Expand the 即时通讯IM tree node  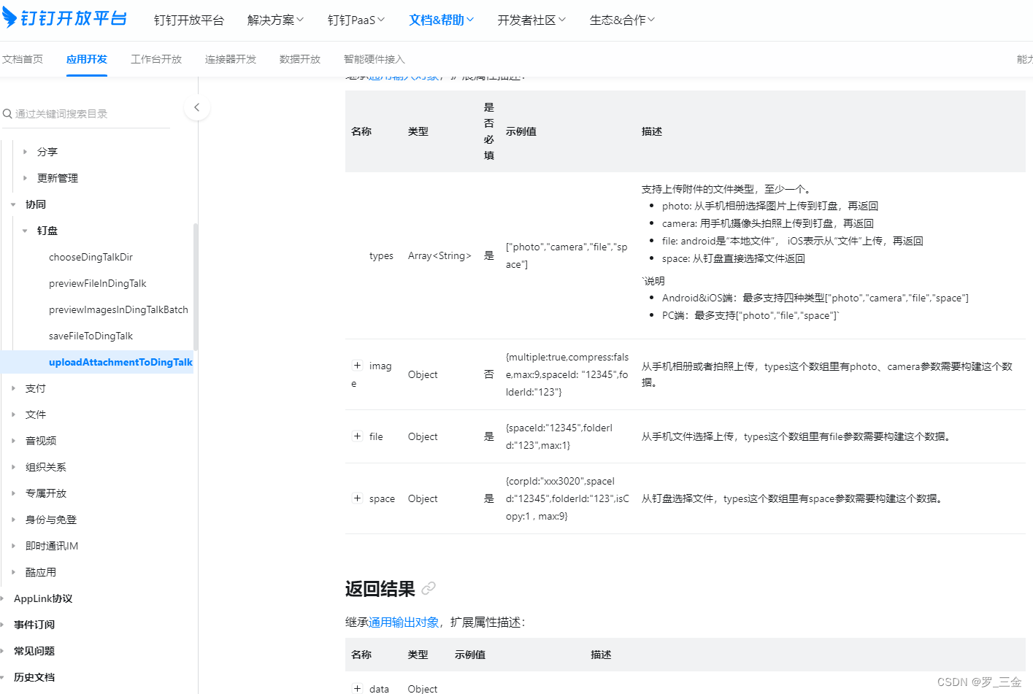pyautogui.click(x=13, y=546)
